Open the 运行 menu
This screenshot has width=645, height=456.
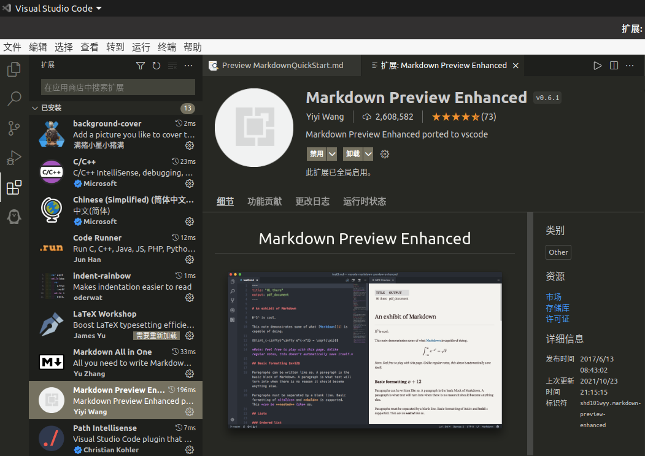tap(141, 47)
